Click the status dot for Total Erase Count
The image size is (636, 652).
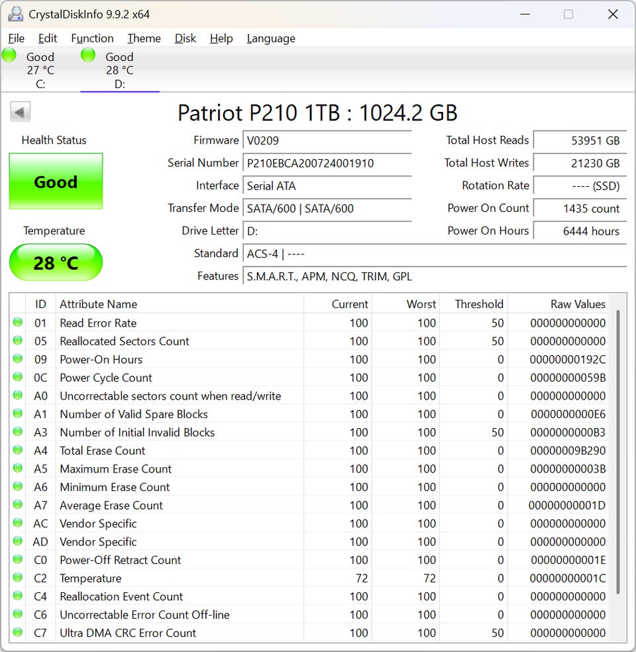18,450
